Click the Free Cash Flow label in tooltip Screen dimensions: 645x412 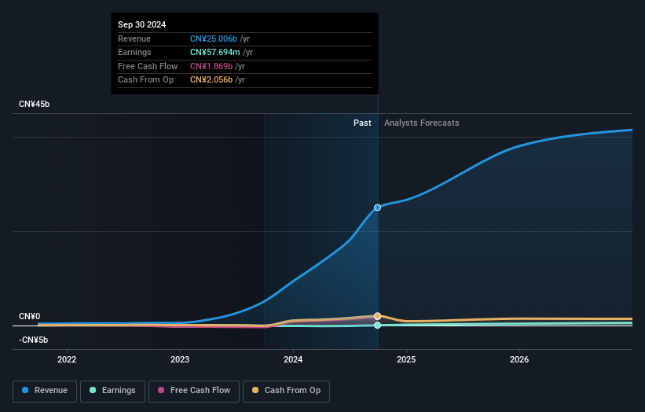coord(148,66)
